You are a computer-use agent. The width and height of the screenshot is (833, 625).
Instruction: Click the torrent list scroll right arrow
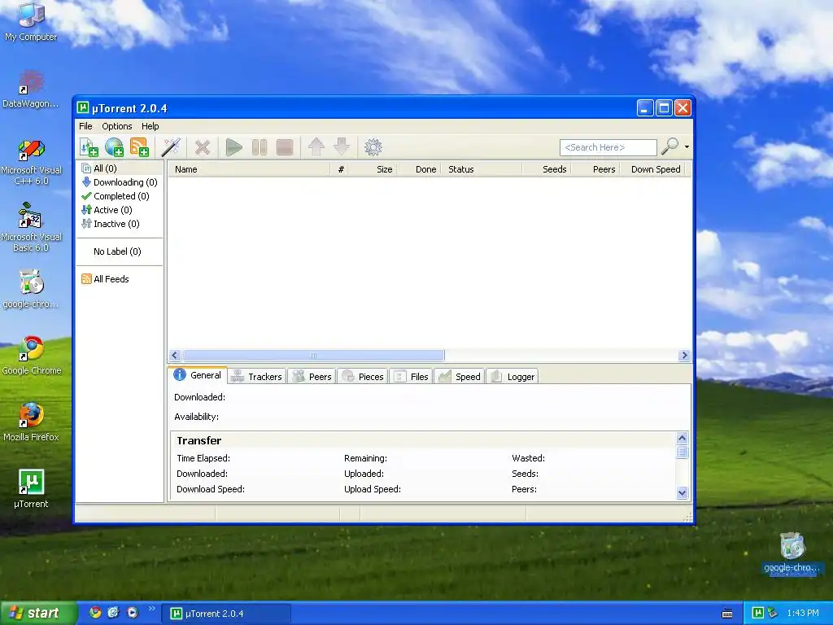(683, 355)
